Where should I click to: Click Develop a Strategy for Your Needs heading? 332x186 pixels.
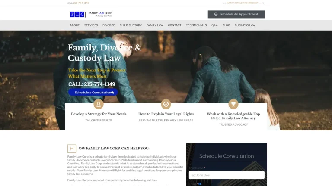click(99, 114)
